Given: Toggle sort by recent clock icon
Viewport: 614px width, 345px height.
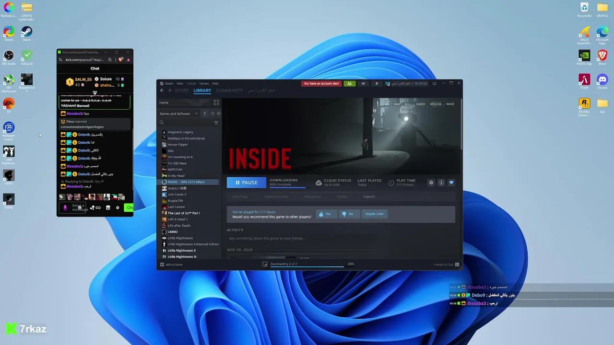Looking at the screenshot, I should click(x=212, y=114).
